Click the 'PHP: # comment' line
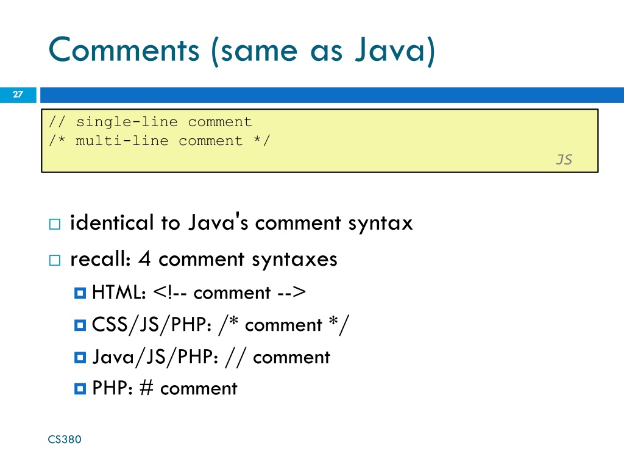This screenshot has width=624, height=468. point(165,388)
